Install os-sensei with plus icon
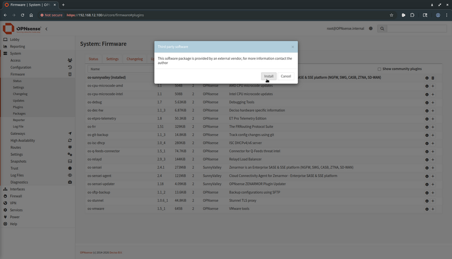Image resolution: width=452 pixels, height=259 pixels. pyautogui.click(x=433, y=168)
